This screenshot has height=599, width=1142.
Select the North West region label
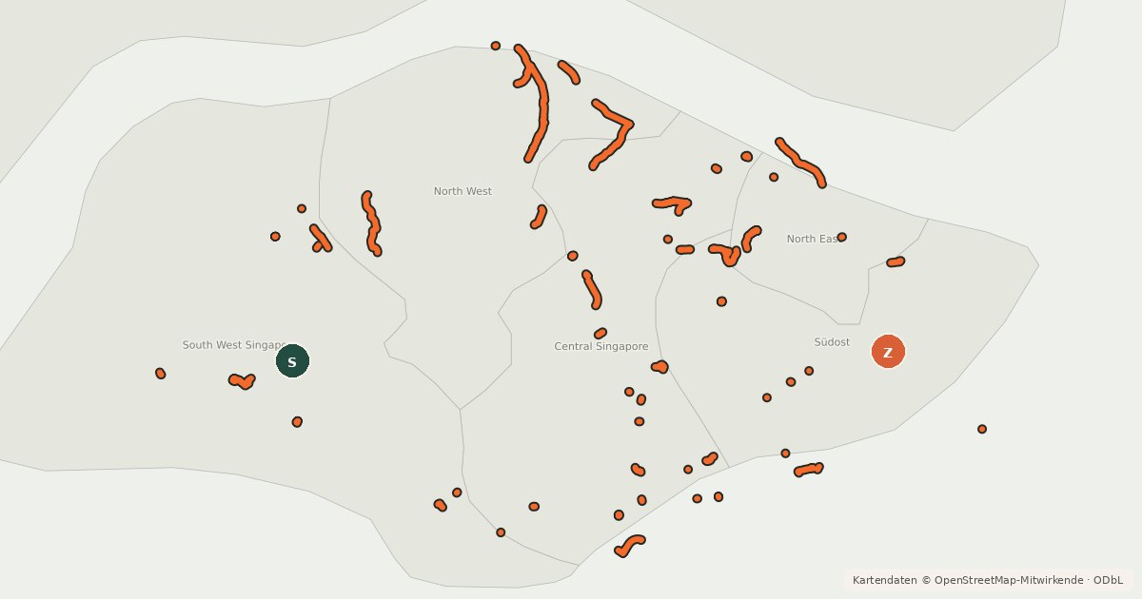tap(463, 191)
